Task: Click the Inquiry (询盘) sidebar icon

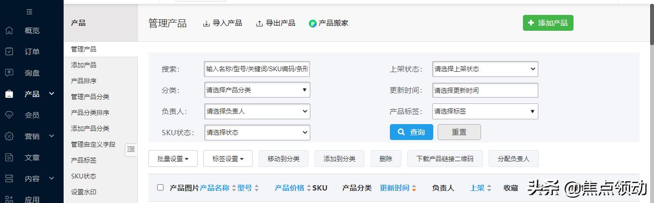Action: pos(9,73)
